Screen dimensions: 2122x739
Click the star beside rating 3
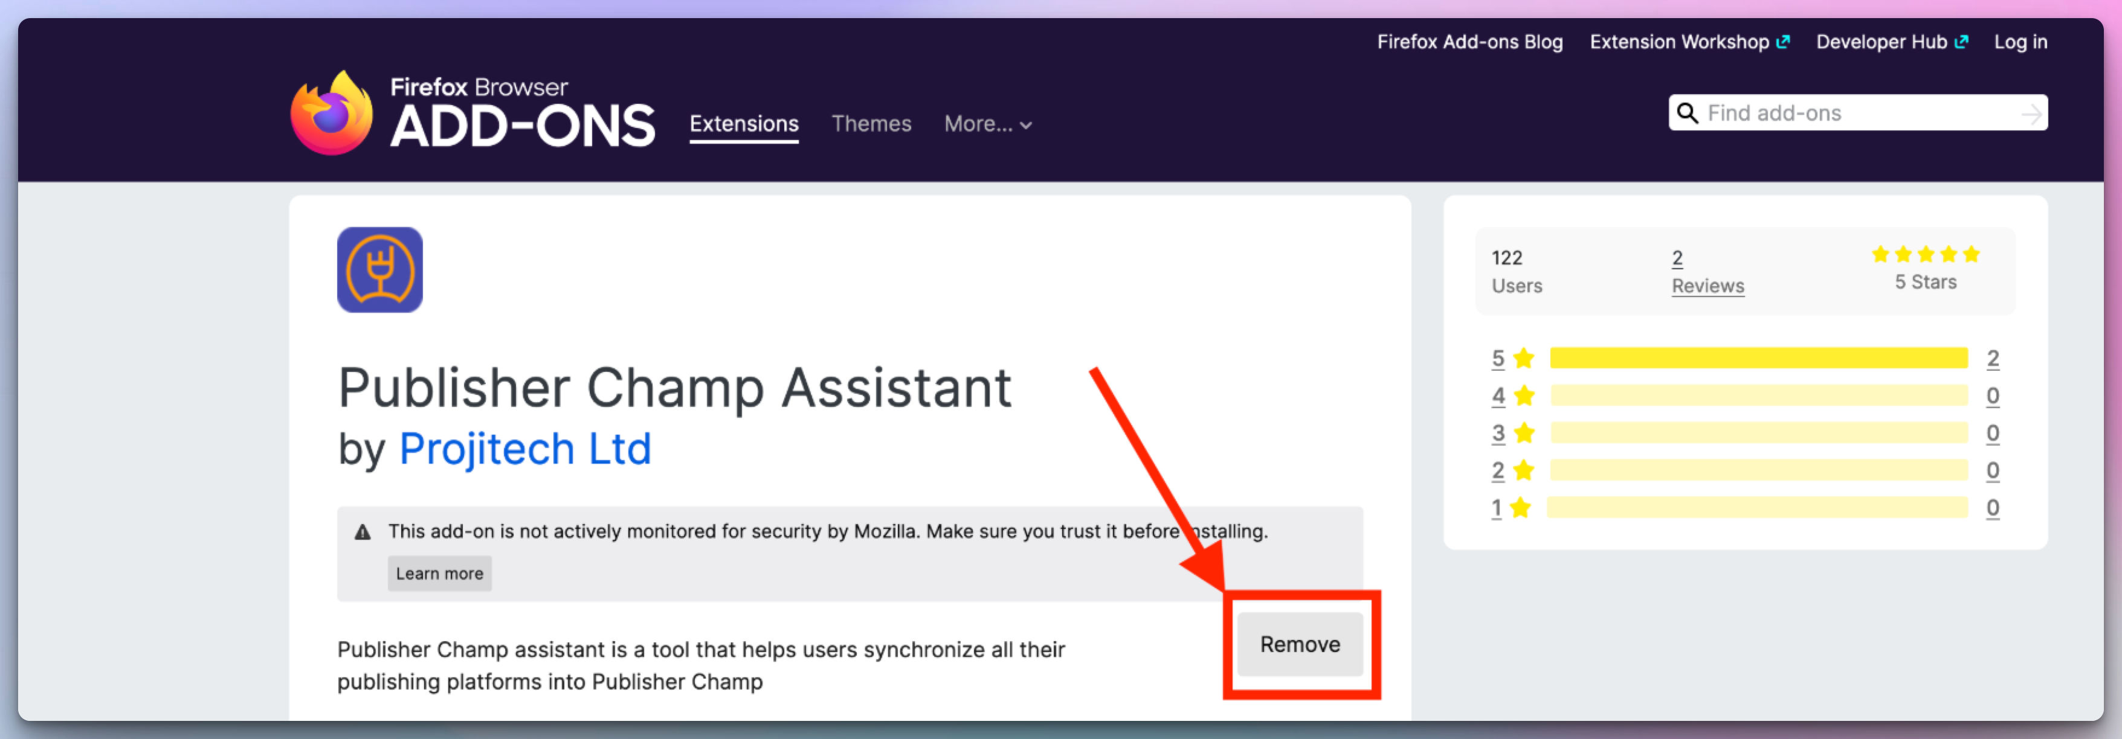coord(1524,433)
